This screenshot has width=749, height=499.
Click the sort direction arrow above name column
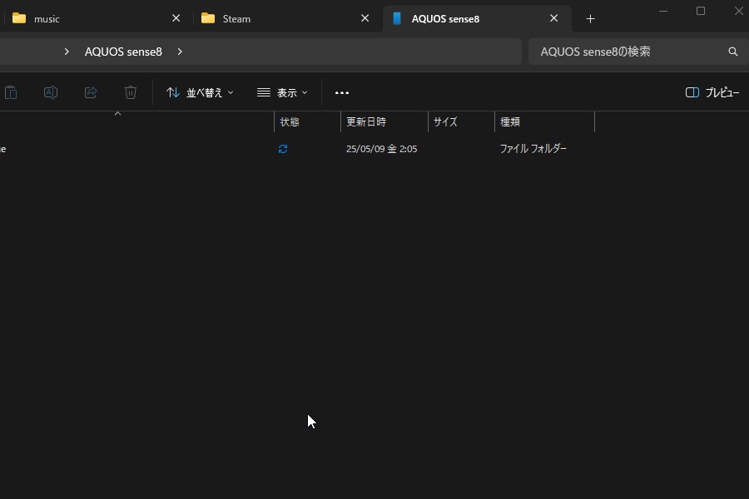pyautogui.click(x=117, y=114)
